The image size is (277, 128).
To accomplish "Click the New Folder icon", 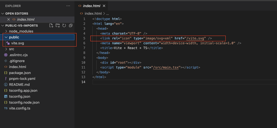I will tap(57, 26).
